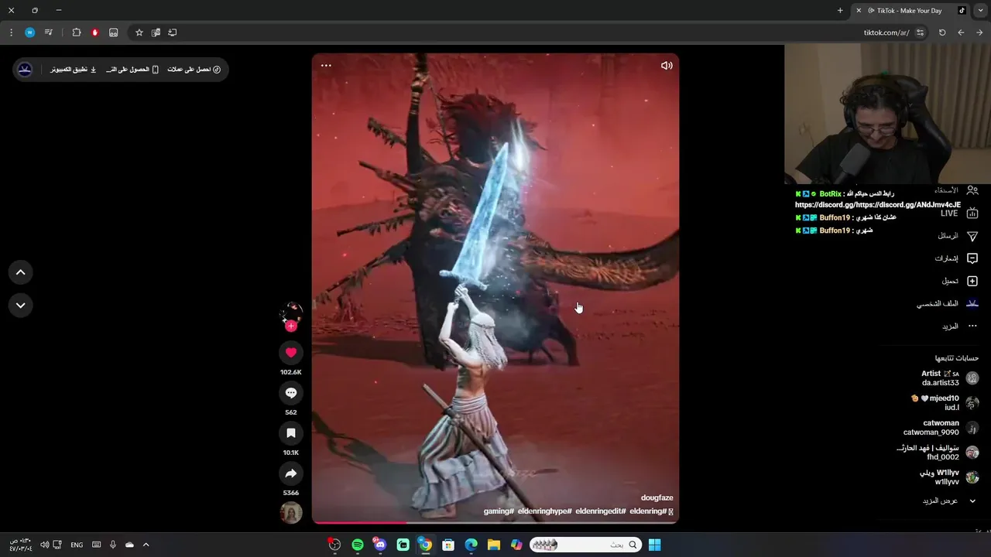This screenshot has height=557, width=991.
Task: Expand عرض المزيد show more accounts
Action: pos(950,501)
